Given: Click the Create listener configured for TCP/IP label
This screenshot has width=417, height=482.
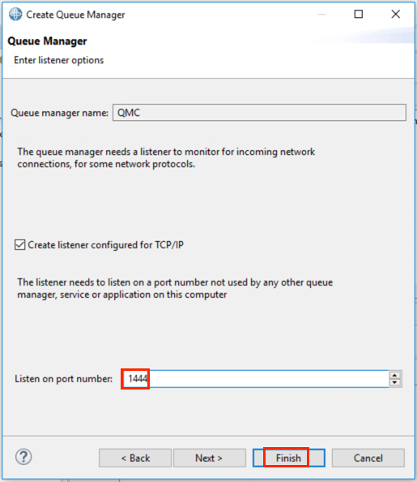Looking at the screenshot, I should (106, 245).
